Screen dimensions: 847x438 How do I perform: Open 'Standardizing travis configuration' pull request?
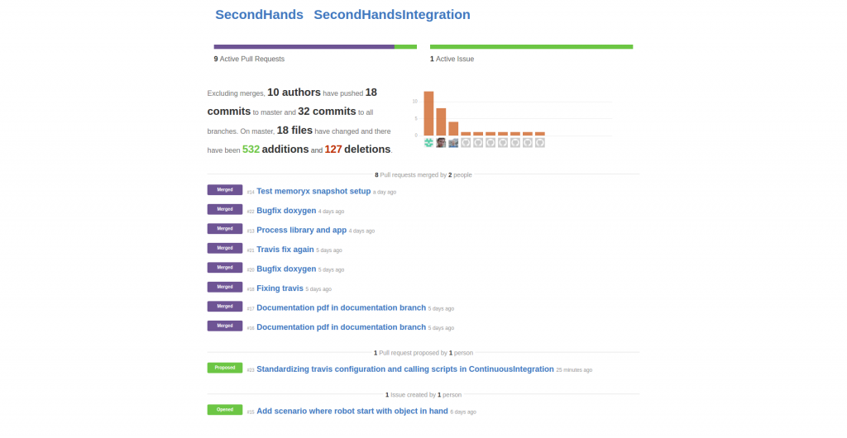pos(405,369)
